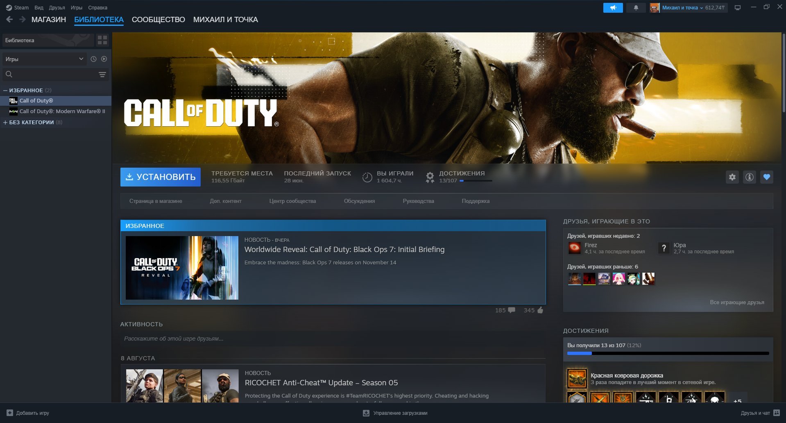Click the Call of Duty game icon in sidebar
Screen dimensions: 786x423
pyautogui.click(x=13, y=101)
